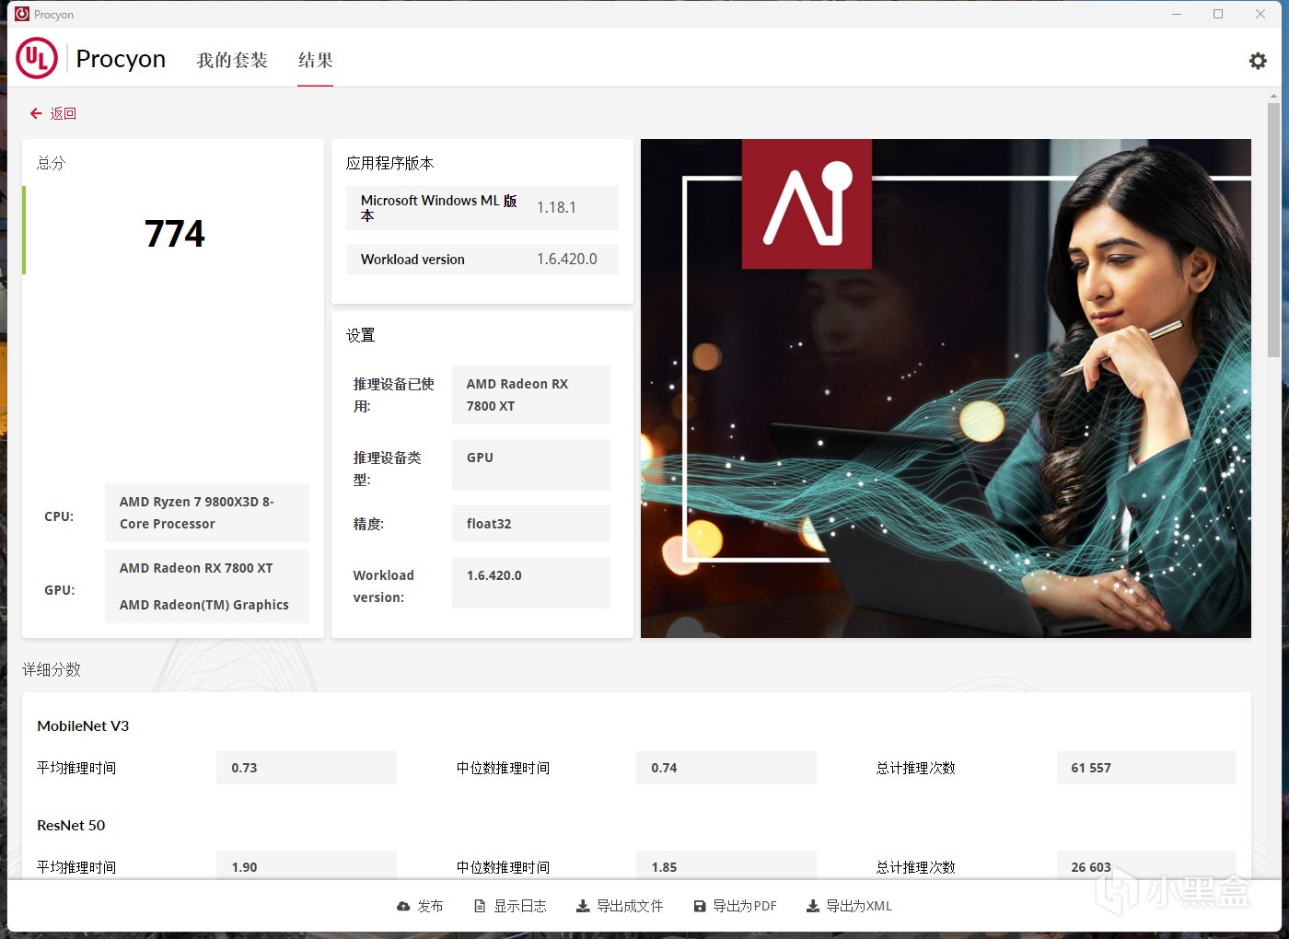Screen dimensions: 1289x939
Task: Click the 导出为PDF button label
Action: click(x=745, y=906)
